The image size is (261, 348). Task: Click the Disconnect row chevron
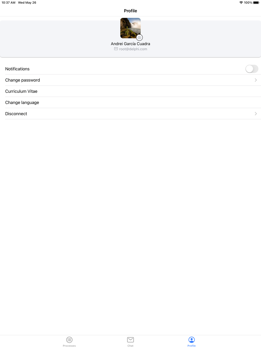[256, 114]
